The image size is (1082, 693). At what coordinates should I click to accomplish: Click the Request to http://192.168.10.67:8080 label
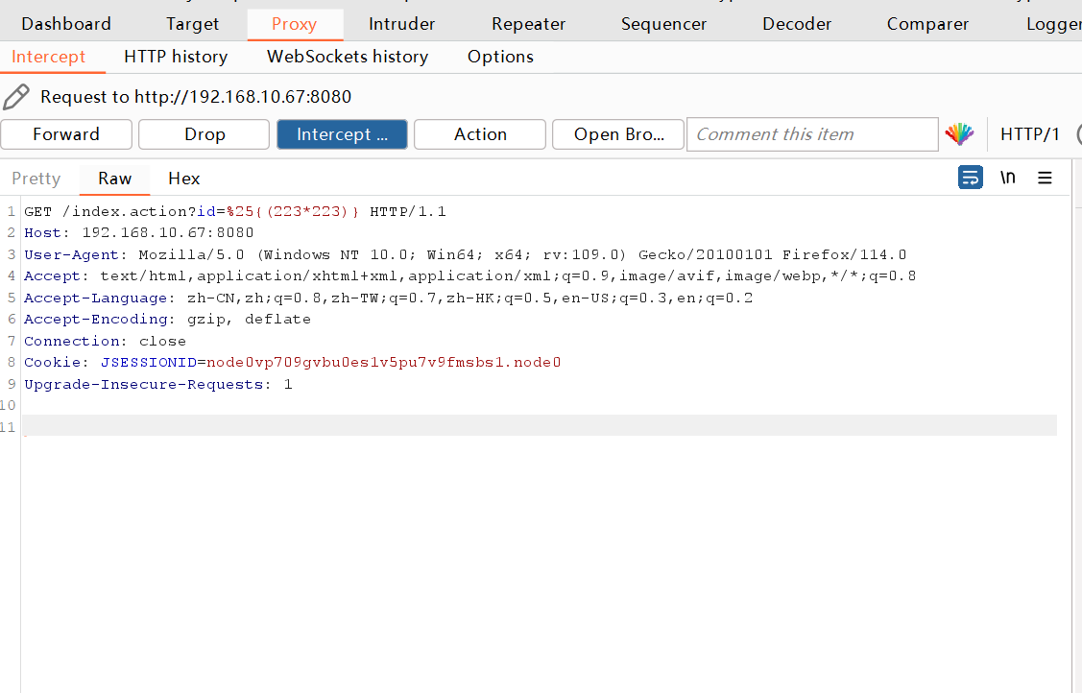tap(196, 97)
